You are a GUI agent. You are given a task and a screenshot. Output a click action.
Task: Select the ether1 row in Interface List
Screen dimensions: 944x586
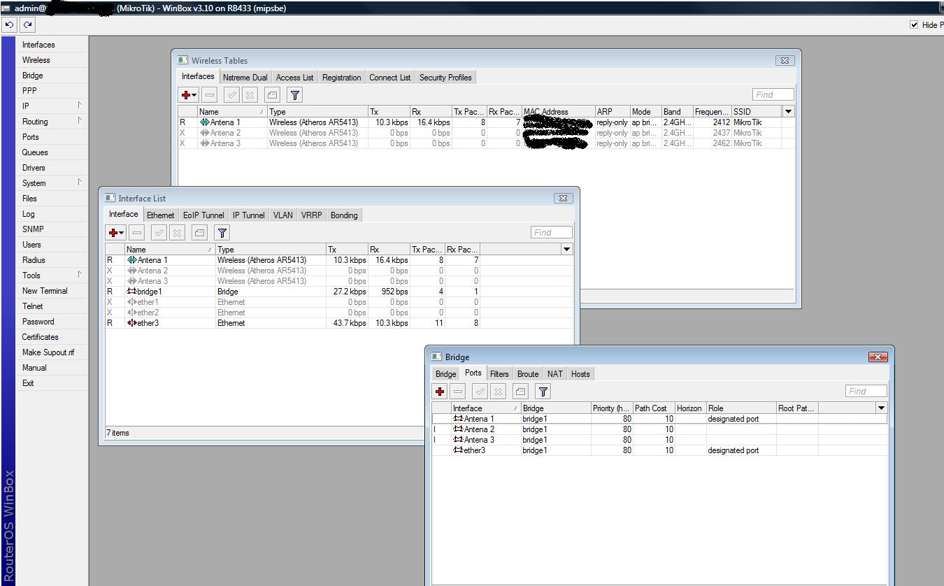pyautogui.click(x=339, y=302)
